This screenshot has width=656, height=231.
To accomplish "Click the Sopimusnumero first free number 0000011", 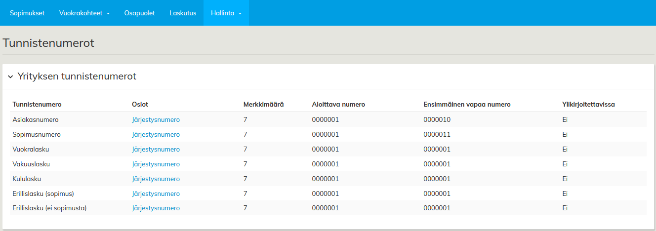I will (x=437, y=134).
